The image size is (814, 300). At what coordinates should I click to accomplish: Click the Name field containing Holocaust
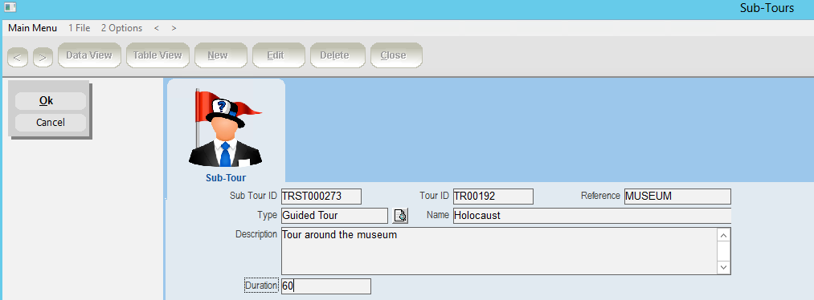[x=591, y=215]
